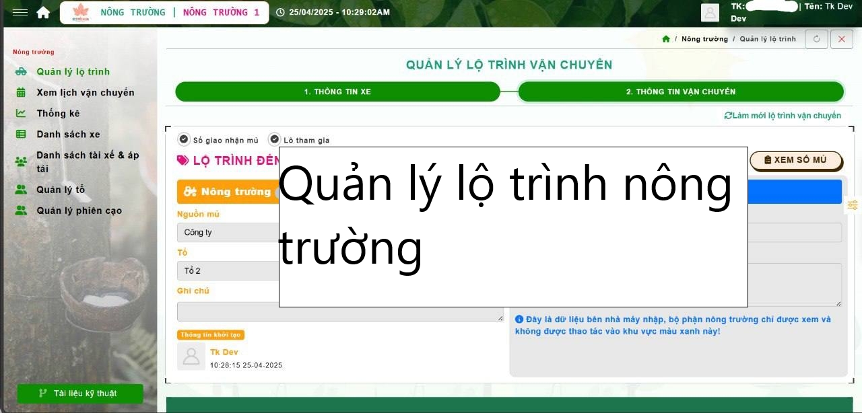Click the home icon in the top bar
The width and height of the screenshot is (862, 413).
[x=43, y=11]
